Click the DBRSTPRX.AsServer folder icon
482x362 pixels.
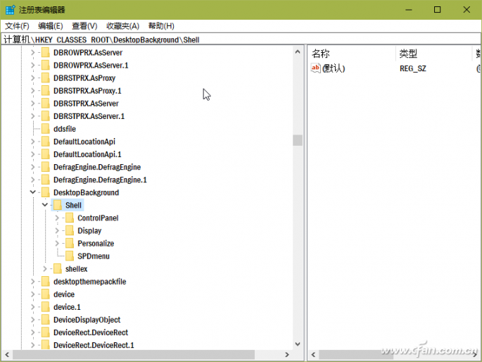[x=46, y=104]
